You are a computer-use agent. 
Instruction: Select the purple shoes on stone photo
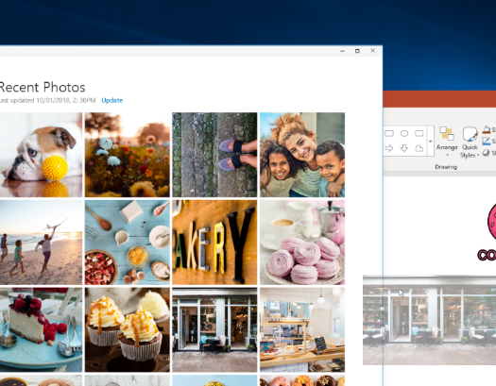pyautogui.click(x=214, y=155)
